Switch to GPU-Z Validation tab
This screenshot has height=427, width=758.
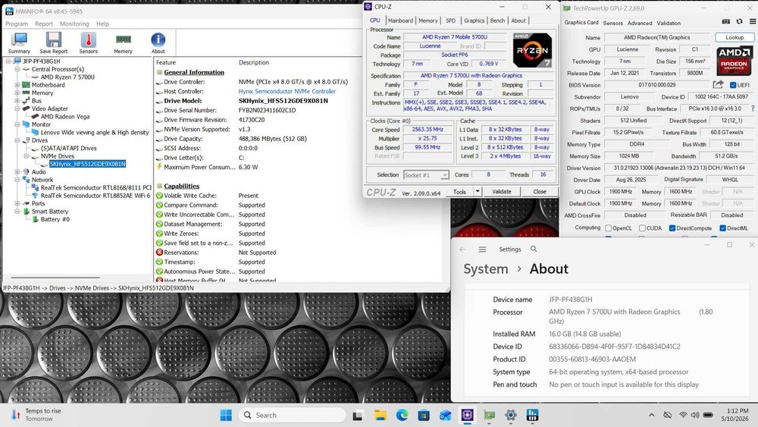(x=669, y=23)
